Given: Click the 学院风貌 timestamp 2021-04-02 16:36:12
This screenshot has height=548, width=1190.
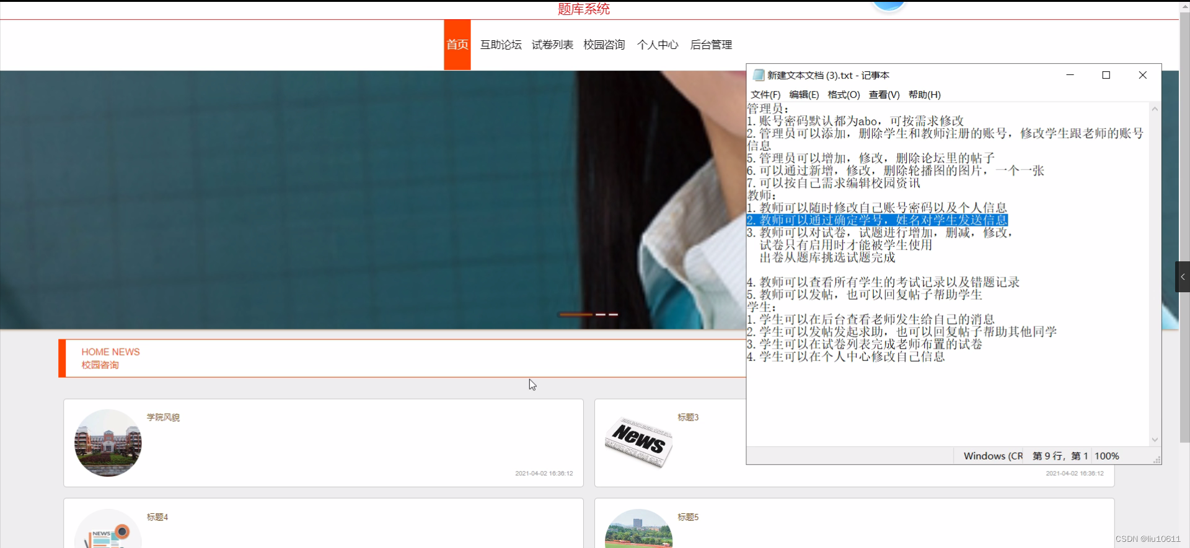Looking at the screenshot, I should (x=544, y=473).
